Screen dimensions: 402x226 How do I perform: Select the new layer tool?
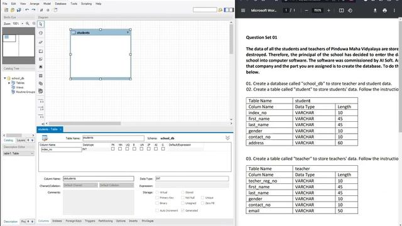click(41, 51)
